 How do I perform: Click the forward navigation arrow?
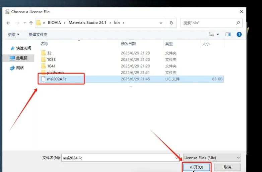(x=17, y=23)
